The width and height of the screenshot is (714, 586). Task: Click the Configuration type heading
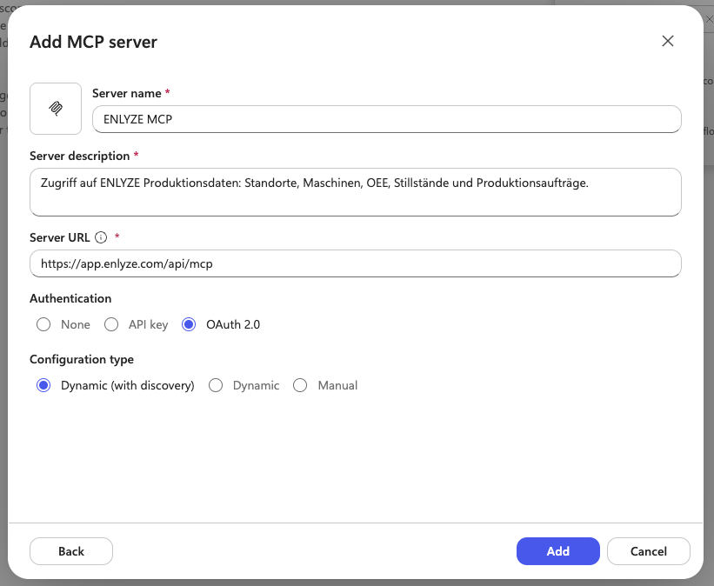pos(82,359)
